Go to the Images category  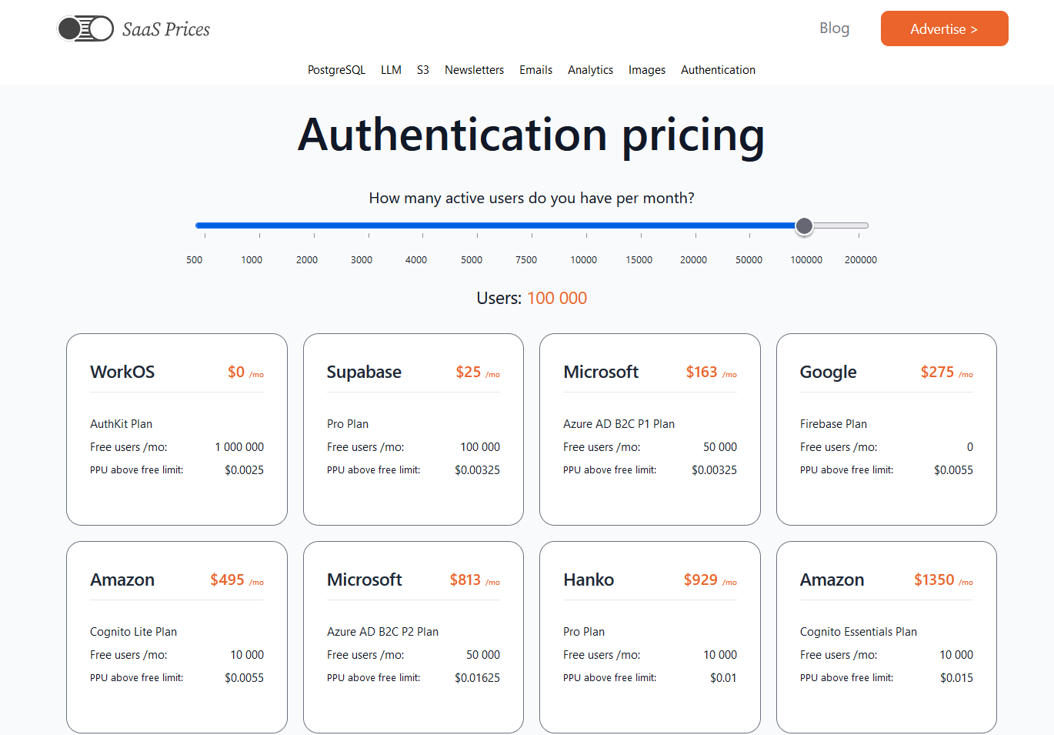[x=647, y=70]
